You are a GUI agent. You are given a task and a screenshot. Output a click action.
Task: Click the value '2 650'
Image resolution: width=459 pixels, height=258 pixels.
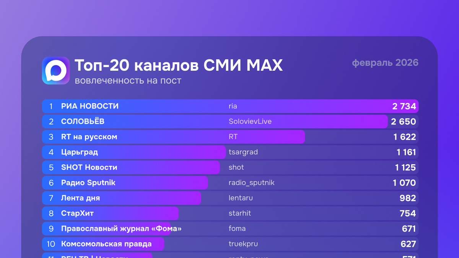coord(404,122)
